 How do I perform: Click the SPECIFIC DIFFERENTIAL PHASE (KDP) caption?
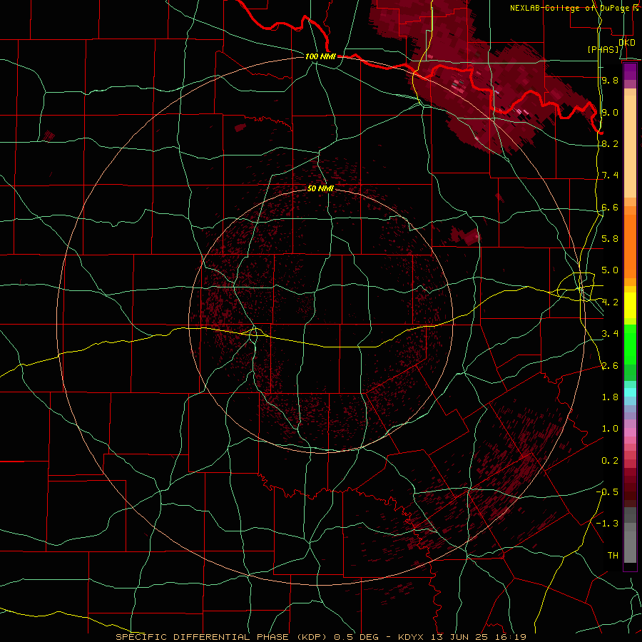[x=221, y=637]
